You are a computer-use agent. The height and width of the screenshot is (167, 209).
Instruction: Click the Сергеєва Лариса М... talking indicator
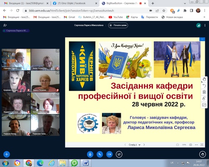pos(16,30)
